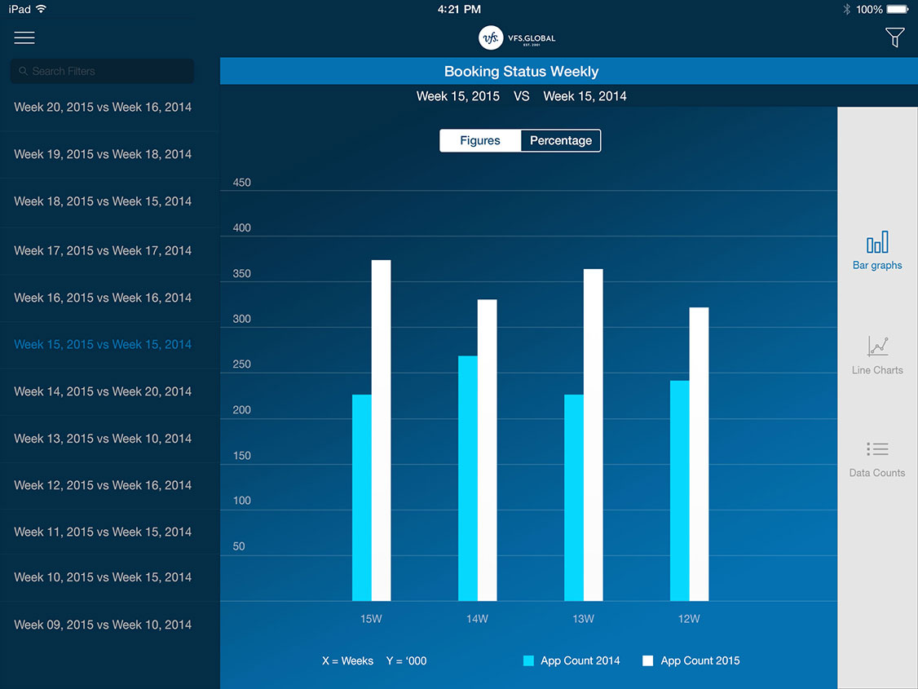Open the hamburger menu
The width and height of the screenshot is (918, 689).
tap(24, 38)
